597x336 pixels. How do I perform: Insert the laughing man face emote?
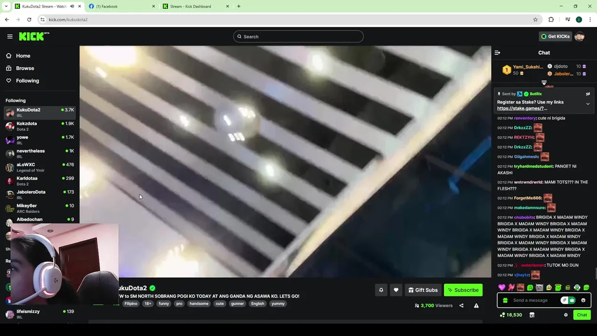(x=521, y=287)
